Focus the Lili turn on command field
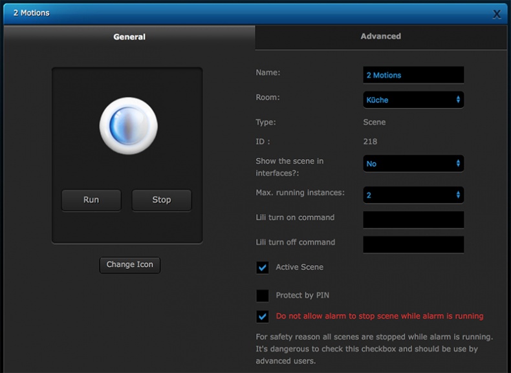Image resolution: width=511 pixels, height=373 pixels. [413, 220]
